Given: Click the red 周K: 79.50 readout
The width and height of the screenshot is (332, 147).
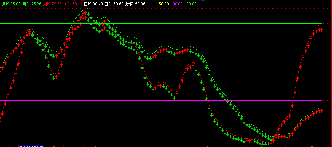Looking at the screenshot, I should point(53,4).
